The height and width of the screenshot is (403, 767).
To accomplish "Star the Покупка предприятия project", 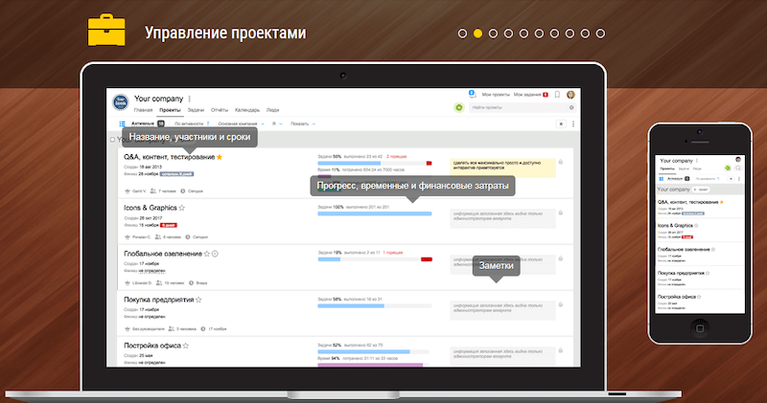I will [200, 300].
